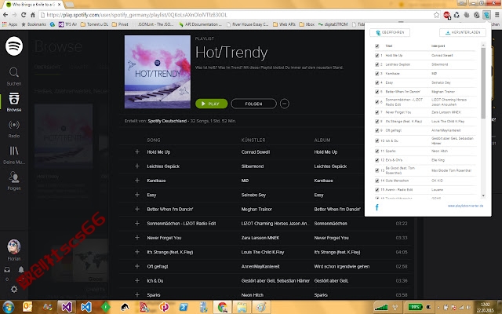Add Oft gefragt with plus icon
The image size is (502, 314).
coord(137,266)
